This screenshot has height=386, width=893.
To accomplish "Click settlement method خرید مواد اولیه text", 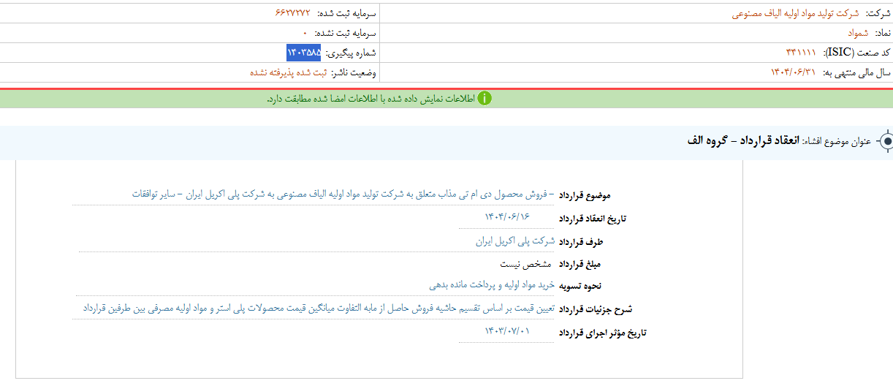I will (492, 285).
